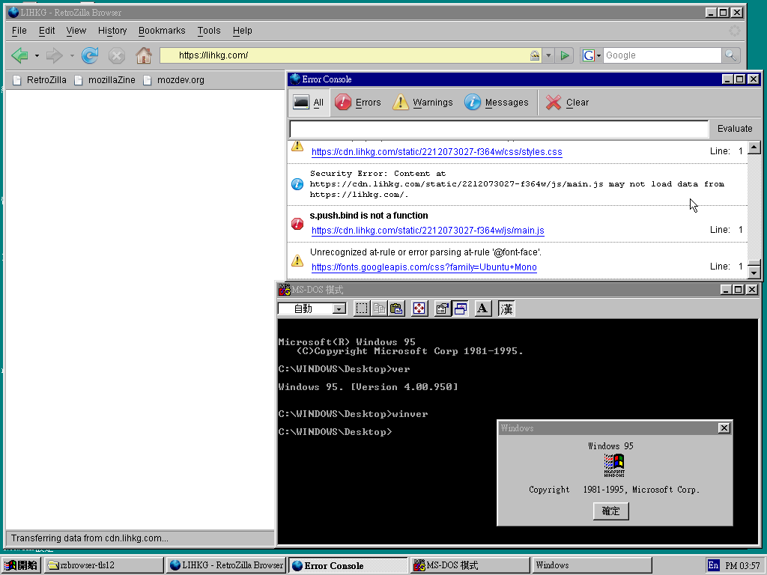The height and width of the screenshot is (575, 767).
Task: Expand the address bar URL dropdown
Action: coord(548,55)
